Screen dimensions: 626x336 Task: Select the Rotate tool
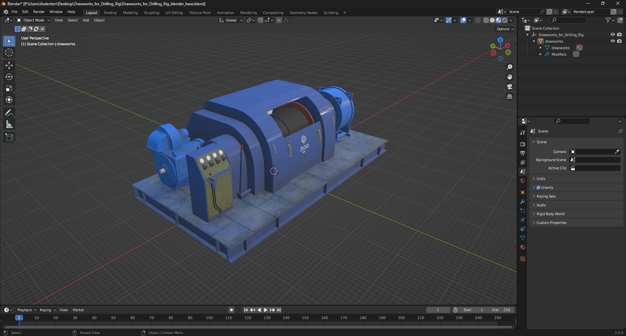point(9,77)
